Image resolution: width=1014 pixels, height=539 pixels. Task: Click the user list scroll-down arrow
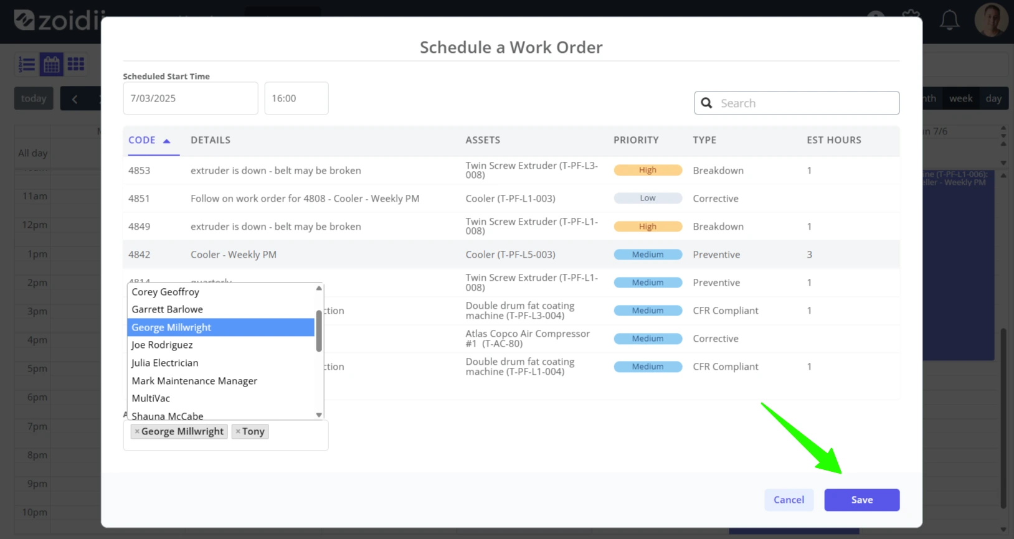319,415
